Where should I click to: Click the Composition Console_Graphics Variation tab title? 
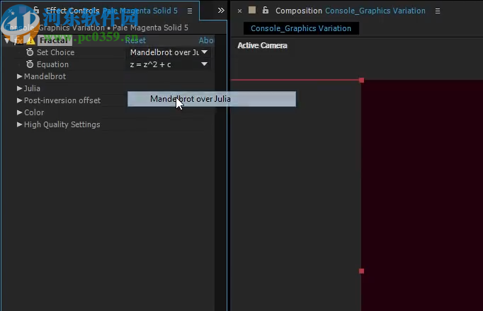351,11
